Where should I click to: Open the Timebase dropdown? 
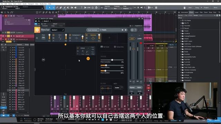click(x=117, y=9)
